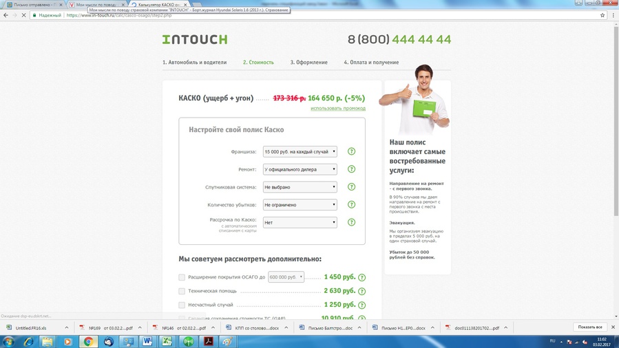The image size is (619, 348).
Task: Tick the Несчастный случай checkbox
Action: [182, 305]
